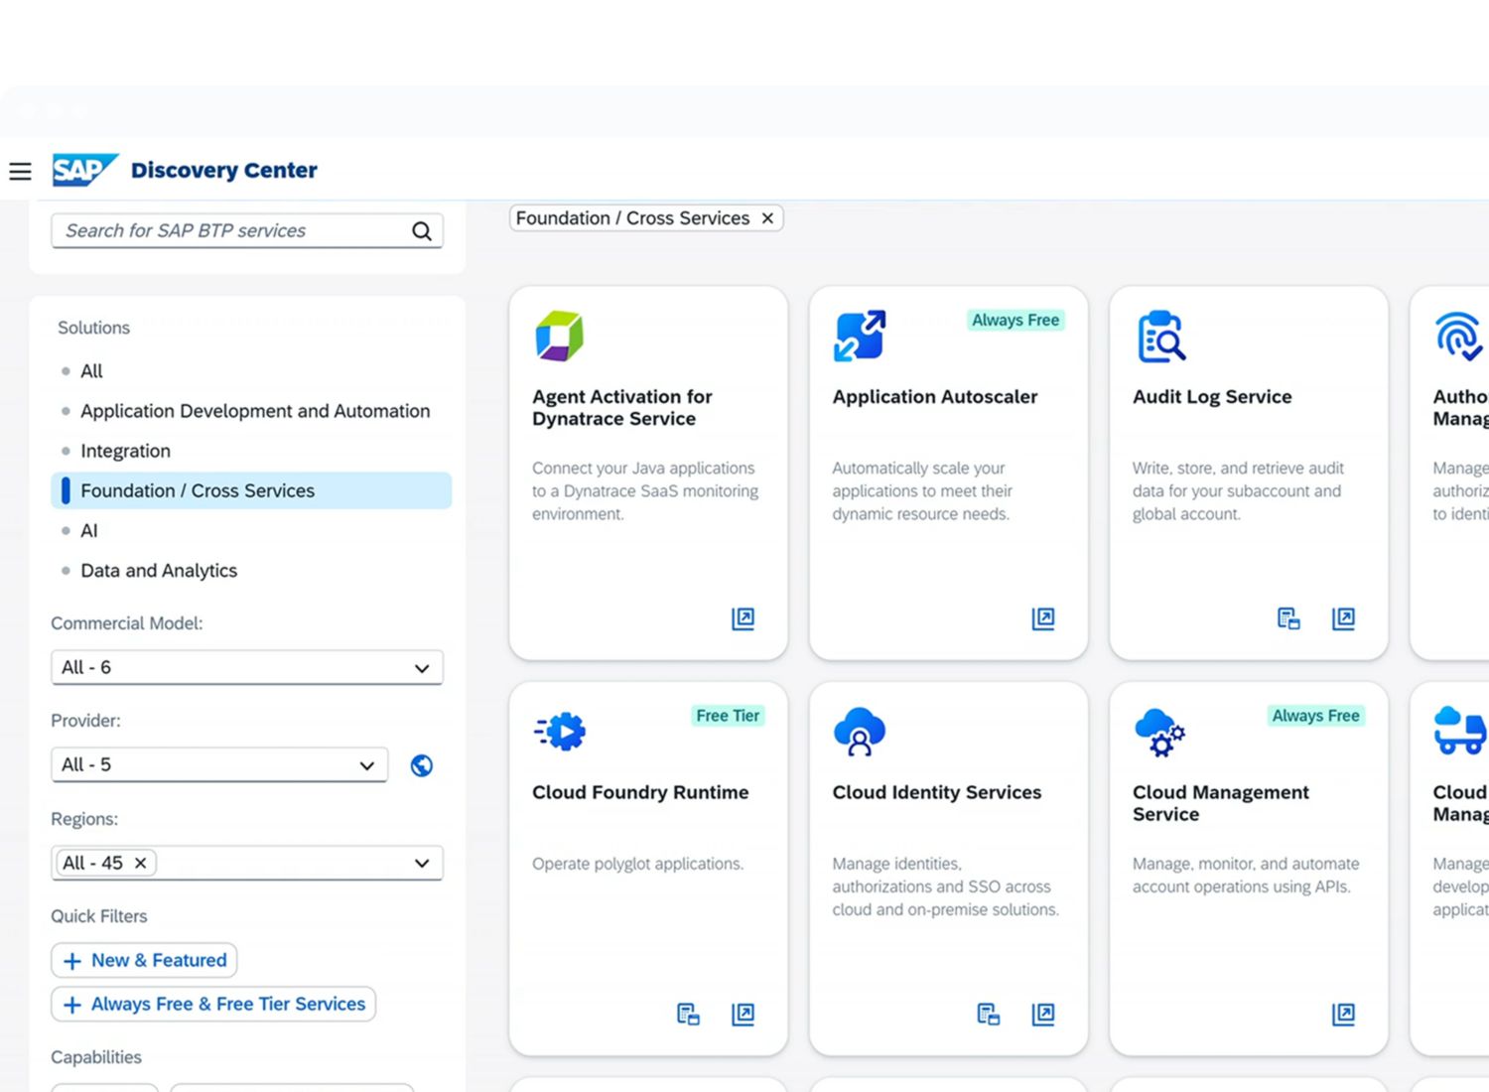Select the Integration solution
Screen dimensions: 1489x1092
125,451
